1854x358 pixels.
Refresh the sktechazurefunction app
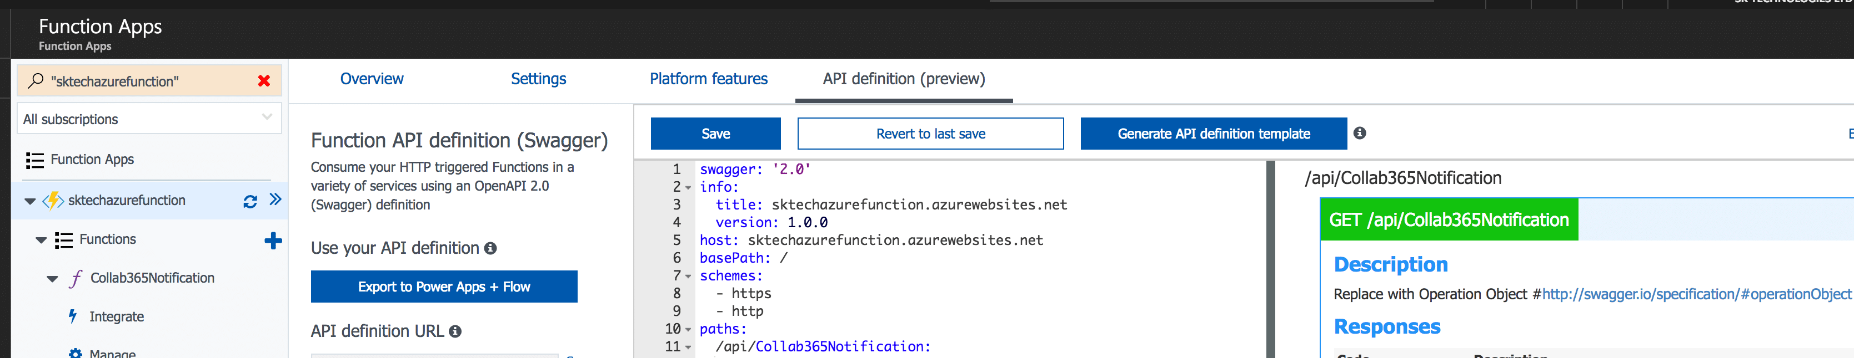pos(250,202)
